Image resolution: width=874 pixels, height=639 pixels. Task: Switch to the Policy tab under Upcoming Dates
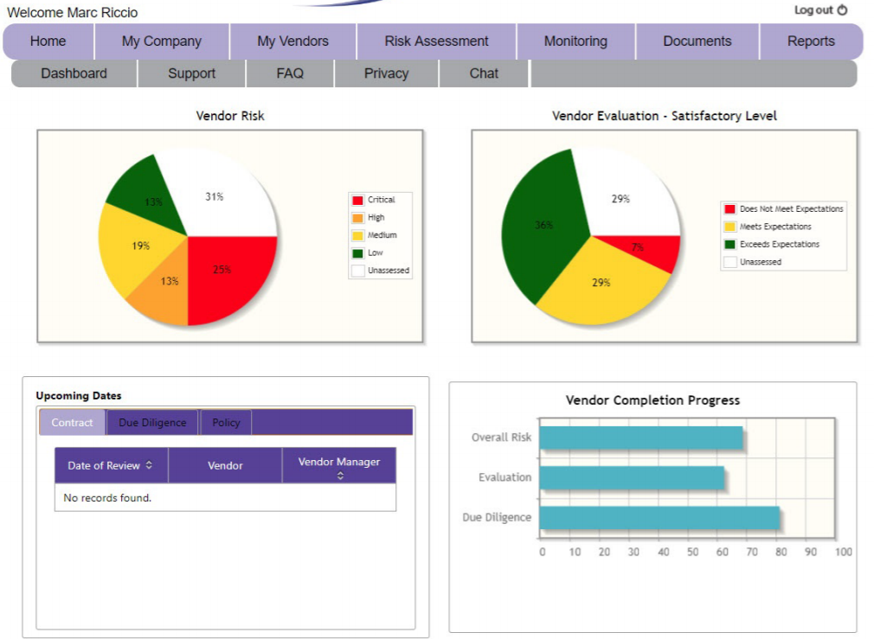pos(226,423)
